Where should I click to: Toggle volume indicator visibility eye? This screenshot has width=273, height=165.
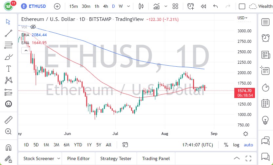pyautogui.click(x=33, y=27)
